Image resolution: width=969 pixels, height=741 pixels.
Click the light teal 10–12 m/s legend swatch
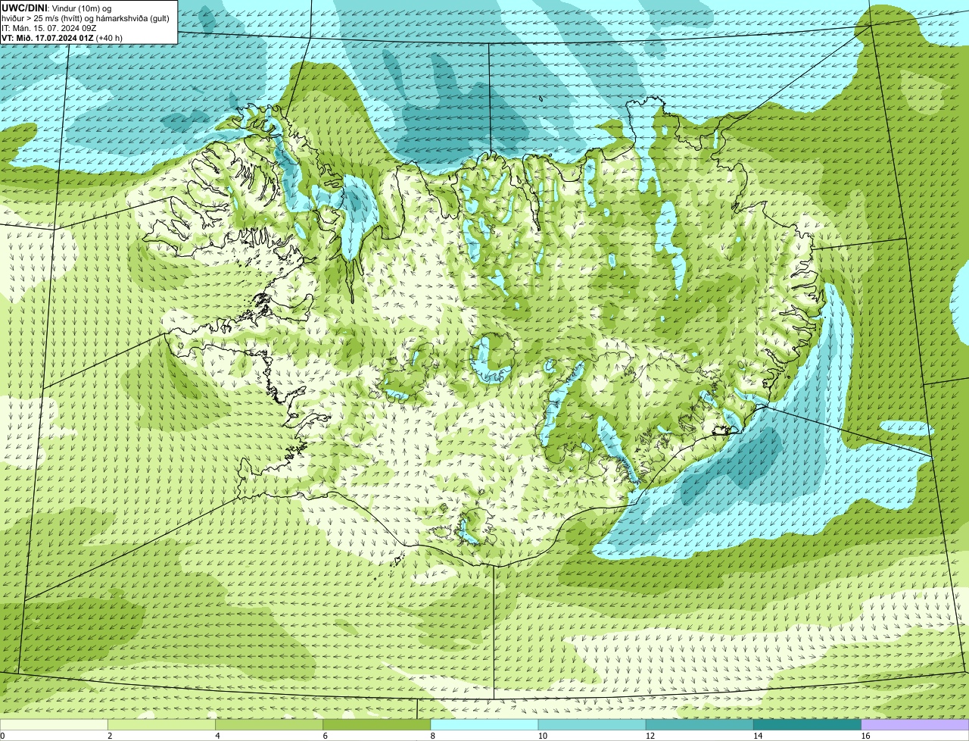point(592,724)
